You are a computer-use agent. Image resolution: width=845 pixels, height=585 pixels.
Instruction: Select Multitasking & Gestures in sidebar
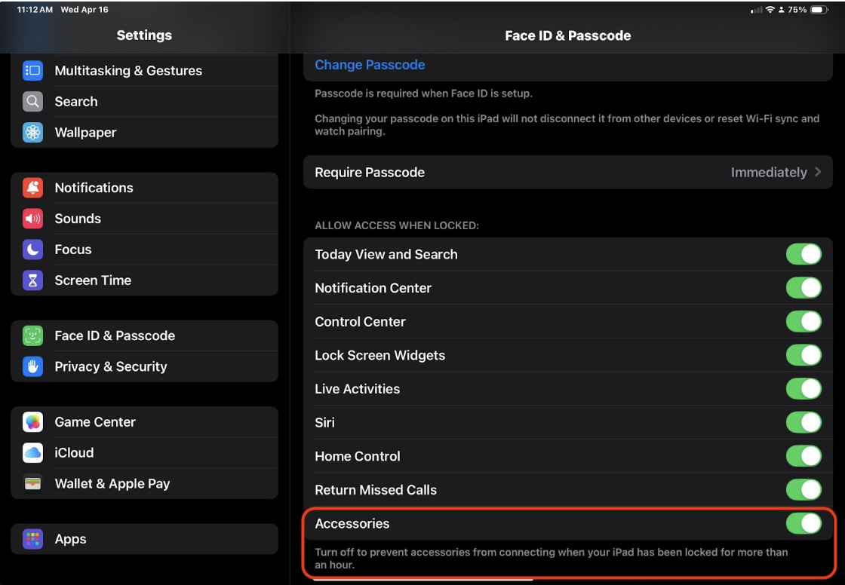(x=144, y=71)
